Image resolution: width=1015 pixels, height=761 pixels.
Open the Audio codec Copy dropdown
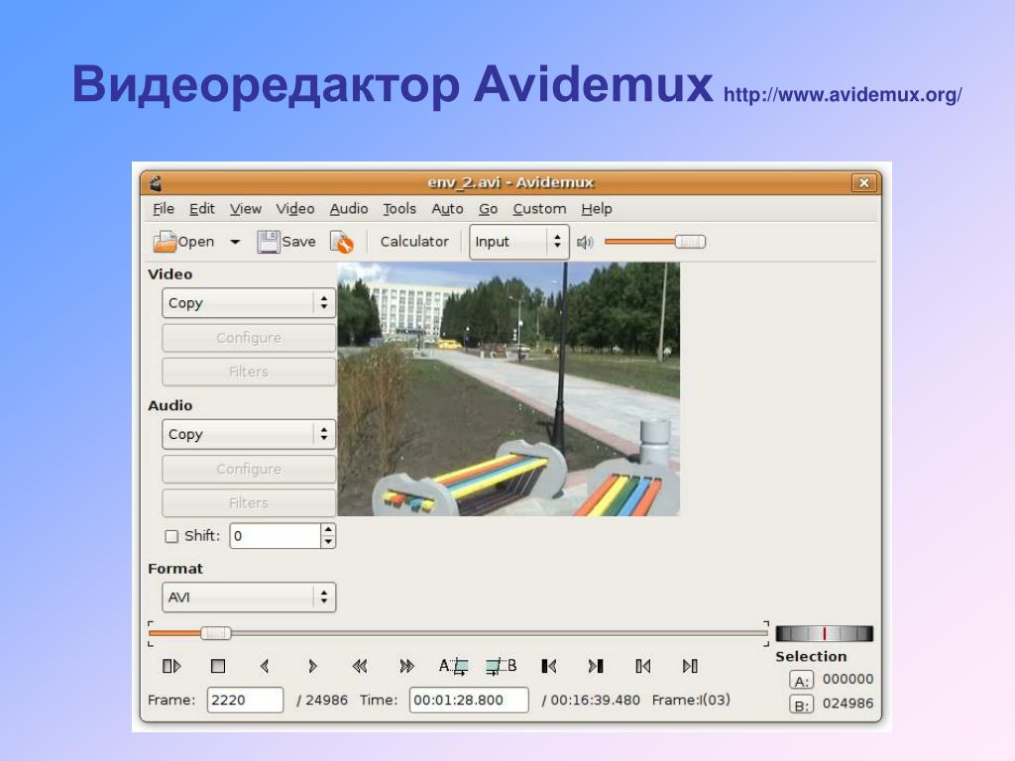click(x=249, y=434)
